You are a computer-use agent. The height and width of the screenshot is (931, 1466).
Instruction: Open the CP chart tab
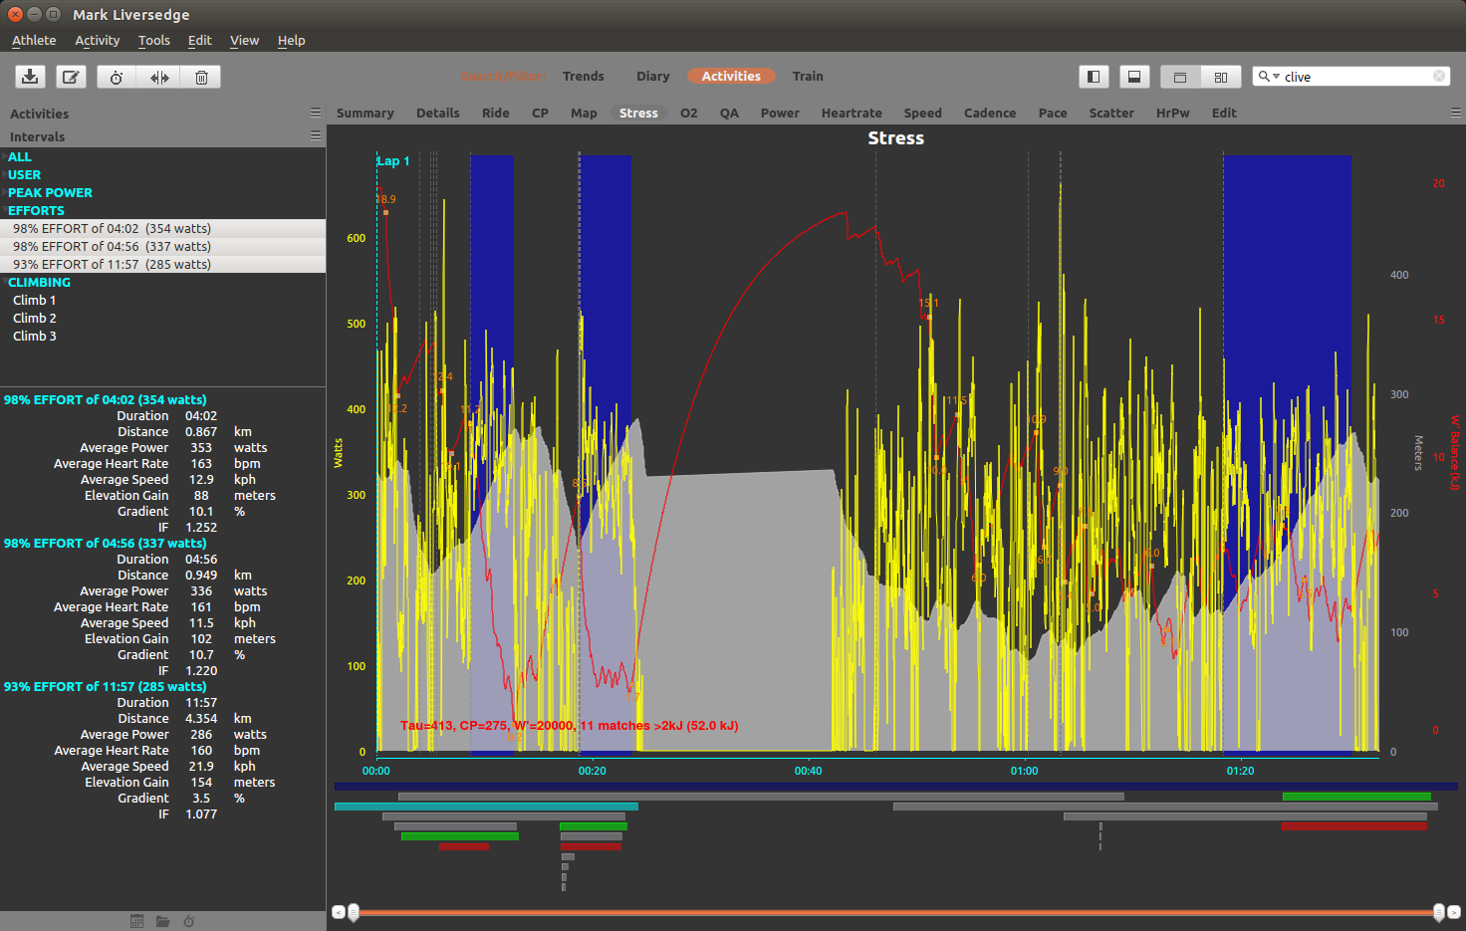click(x=541, y=114)
